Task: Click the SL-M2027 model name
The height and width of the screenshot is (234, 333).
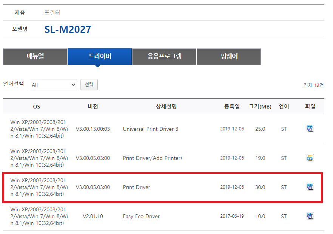Action: pos(68,29)
